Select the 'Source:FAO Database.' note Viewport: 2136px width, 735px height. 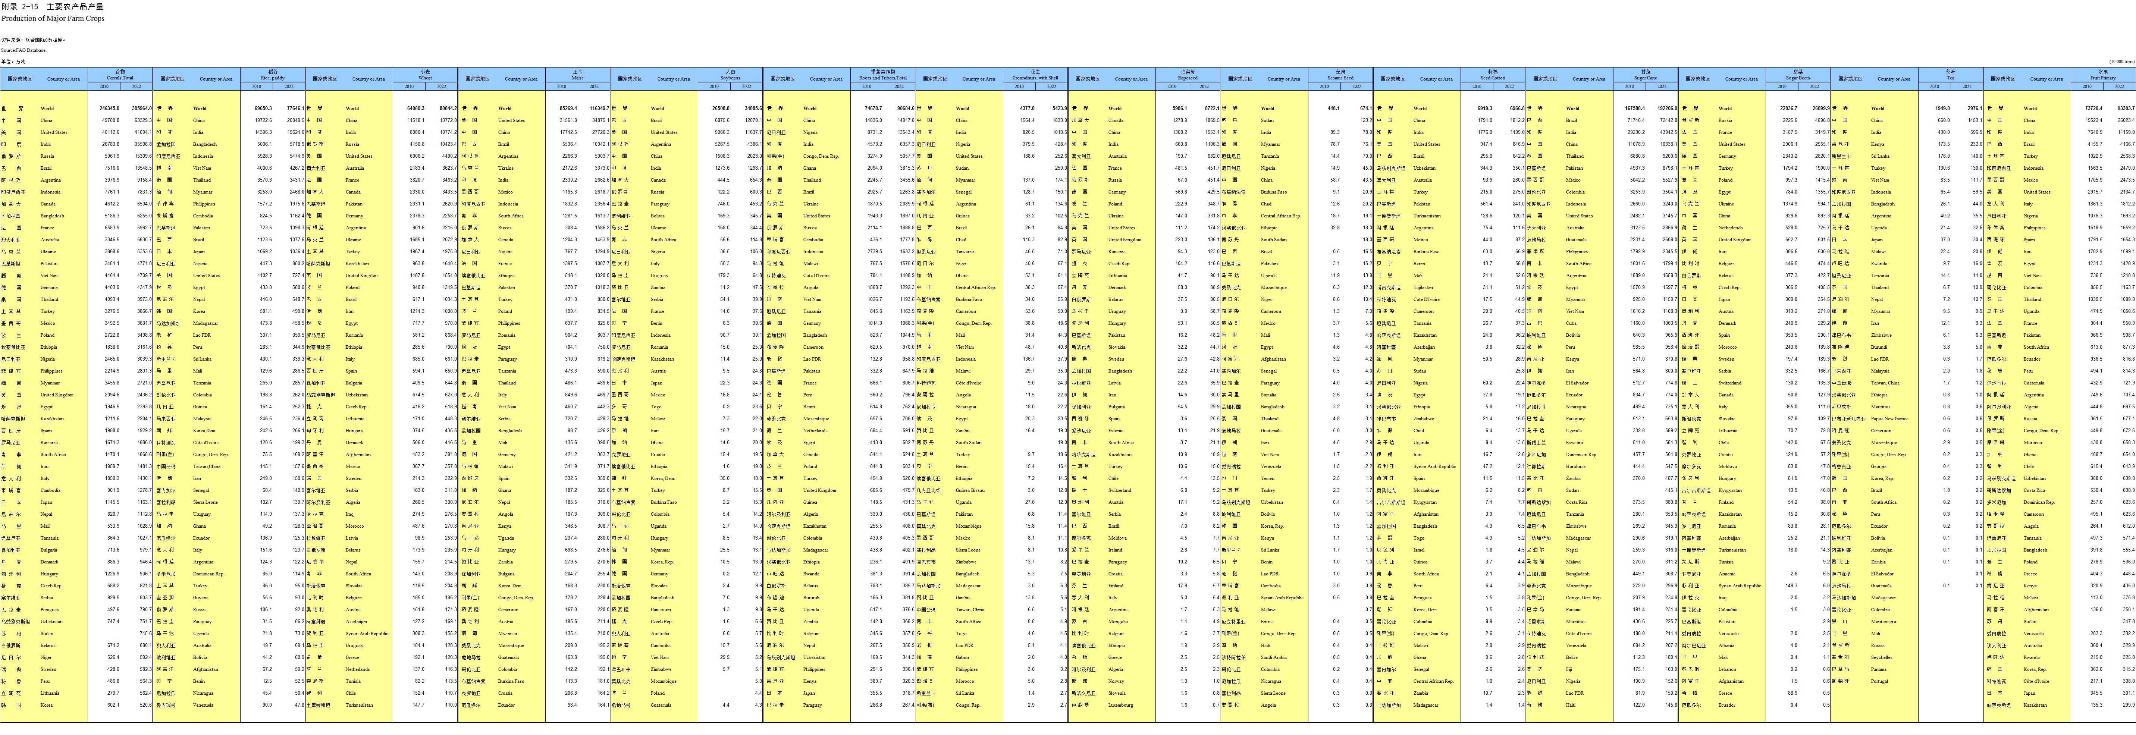pos(23,51)
